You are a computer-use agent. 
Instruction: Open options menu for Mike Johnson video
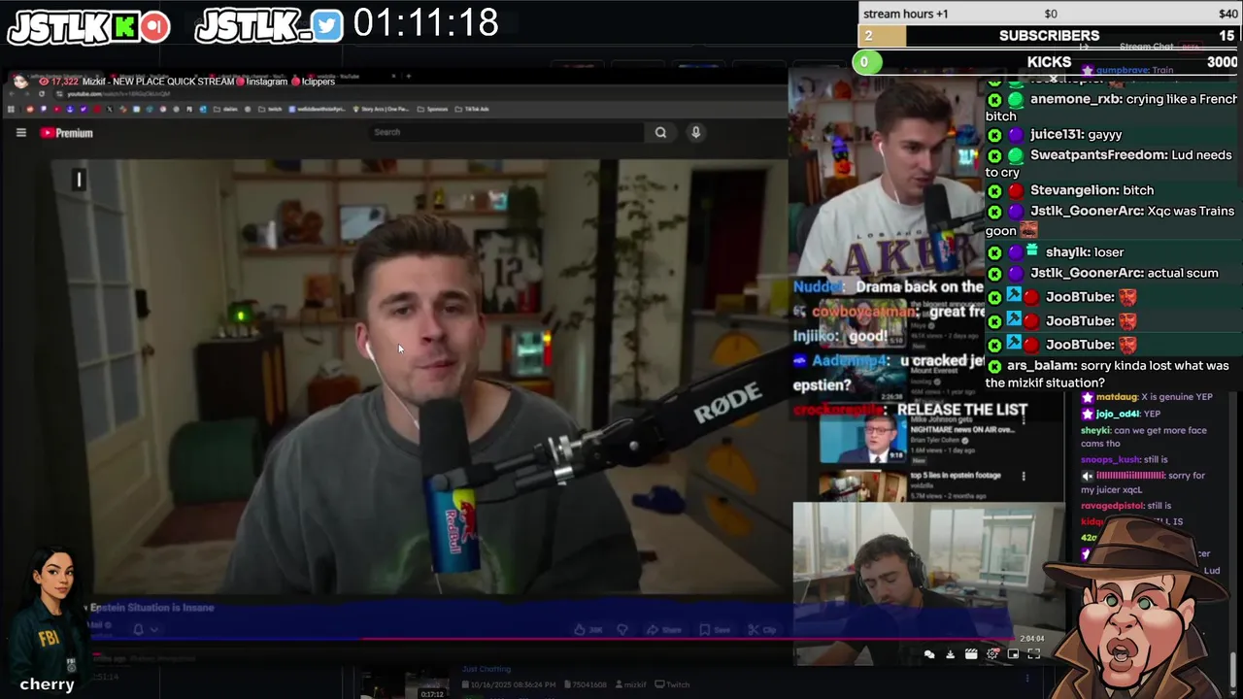[1023, 422]
